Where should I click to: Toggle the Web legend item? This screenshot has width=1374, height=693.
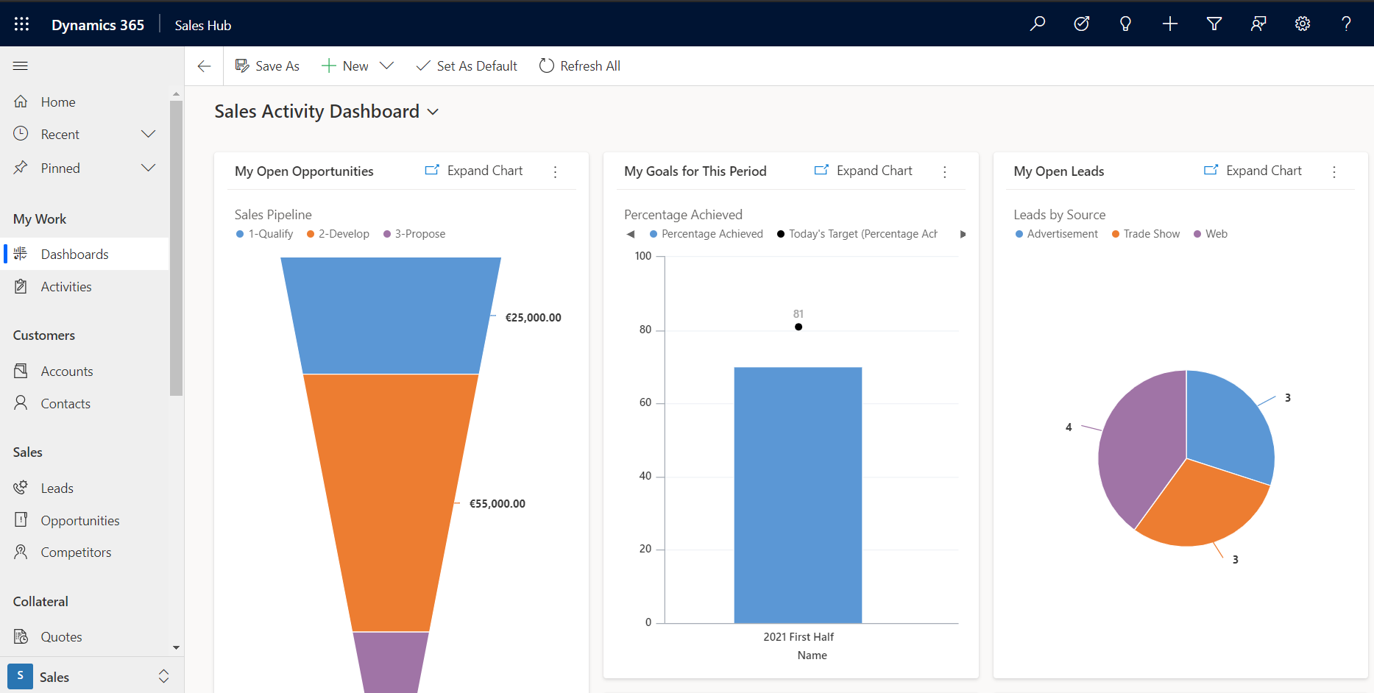click(x=1211, y=234)
